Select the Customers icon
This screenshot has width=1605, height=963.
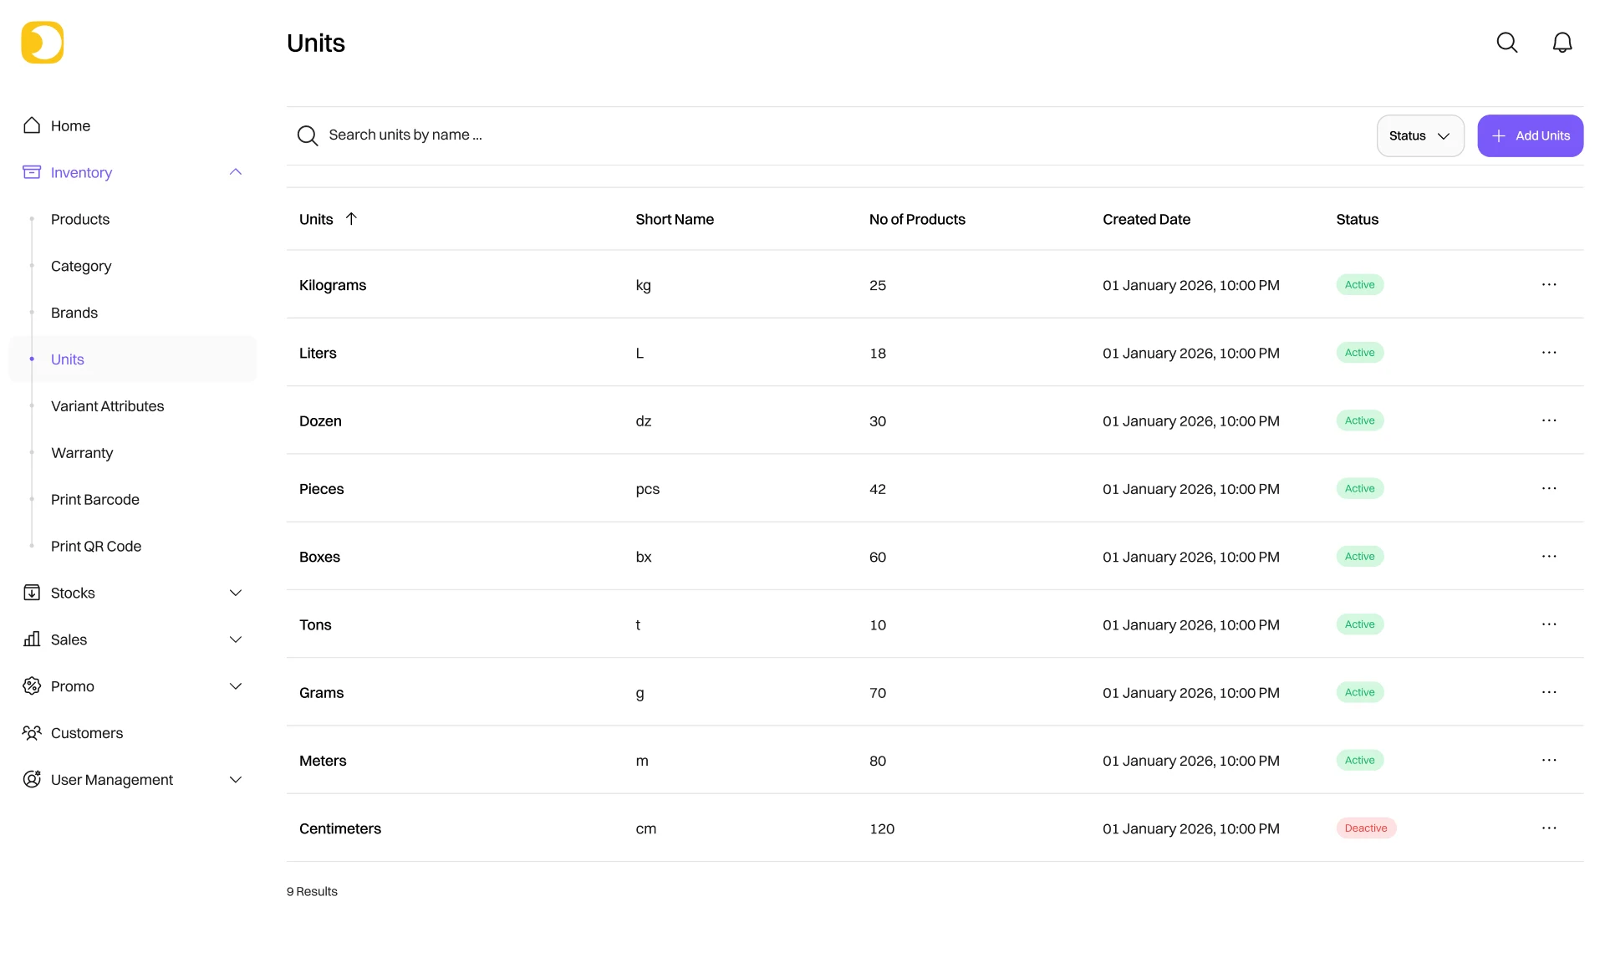click(32, 732)
